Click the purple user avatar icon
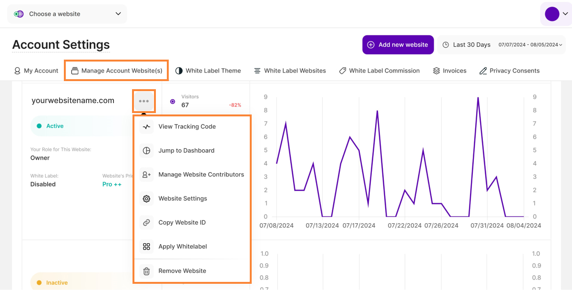The width and height of the screenshot is (572, 290). point(552,14)
